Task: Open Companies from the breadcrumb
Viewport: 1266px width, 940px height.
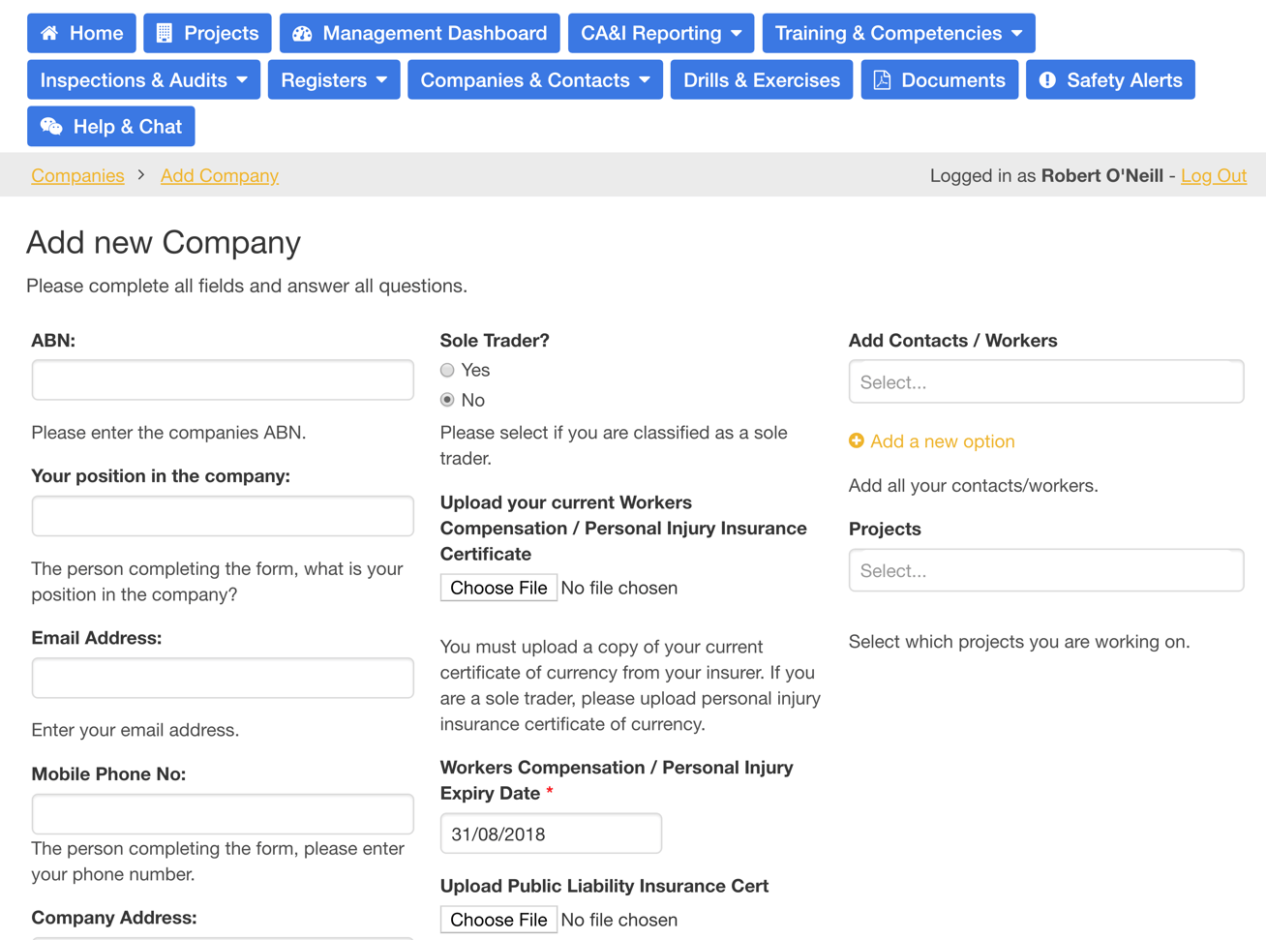Action: pos(77,175)
